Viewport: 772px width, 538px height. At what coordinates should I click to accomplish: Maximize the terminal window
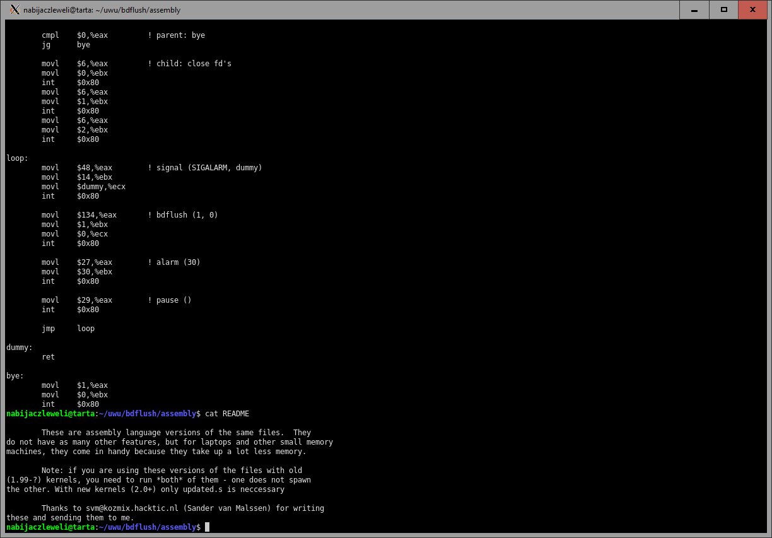click(x=723, y=9)
